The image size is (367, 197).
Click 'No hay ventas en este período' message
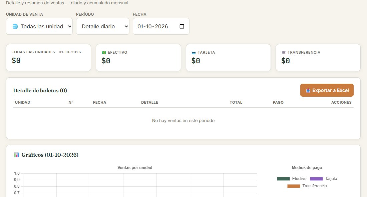coord(183,120)
